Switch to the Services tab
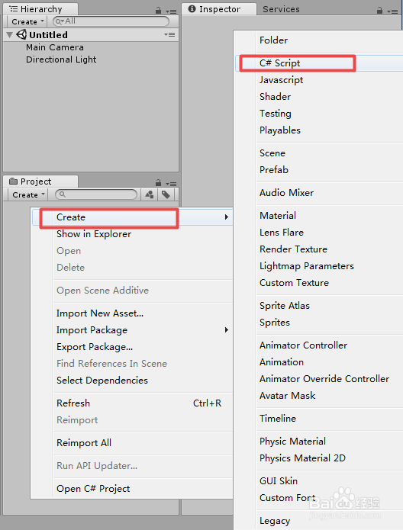The image size is (403, 530). 281,9
